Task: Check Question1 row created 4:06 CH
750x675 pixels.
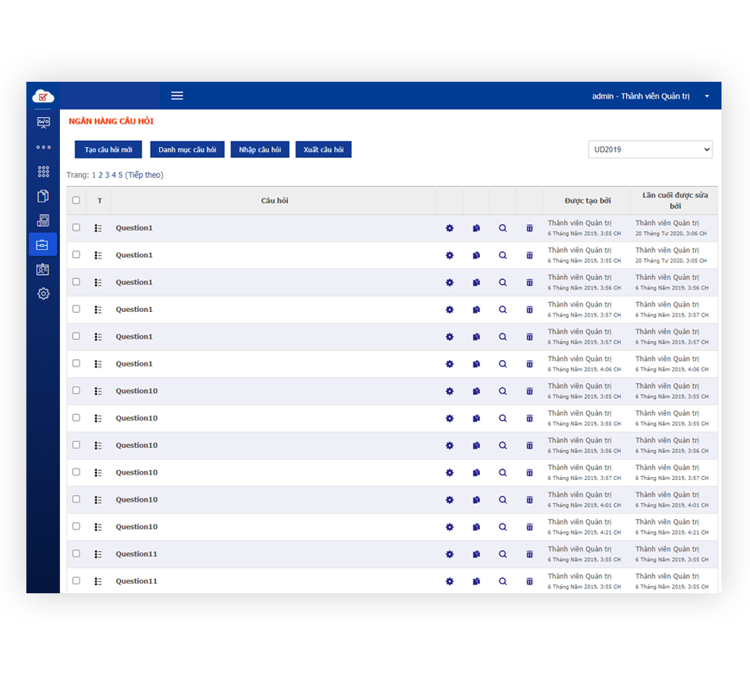Action: click(76, 363)
